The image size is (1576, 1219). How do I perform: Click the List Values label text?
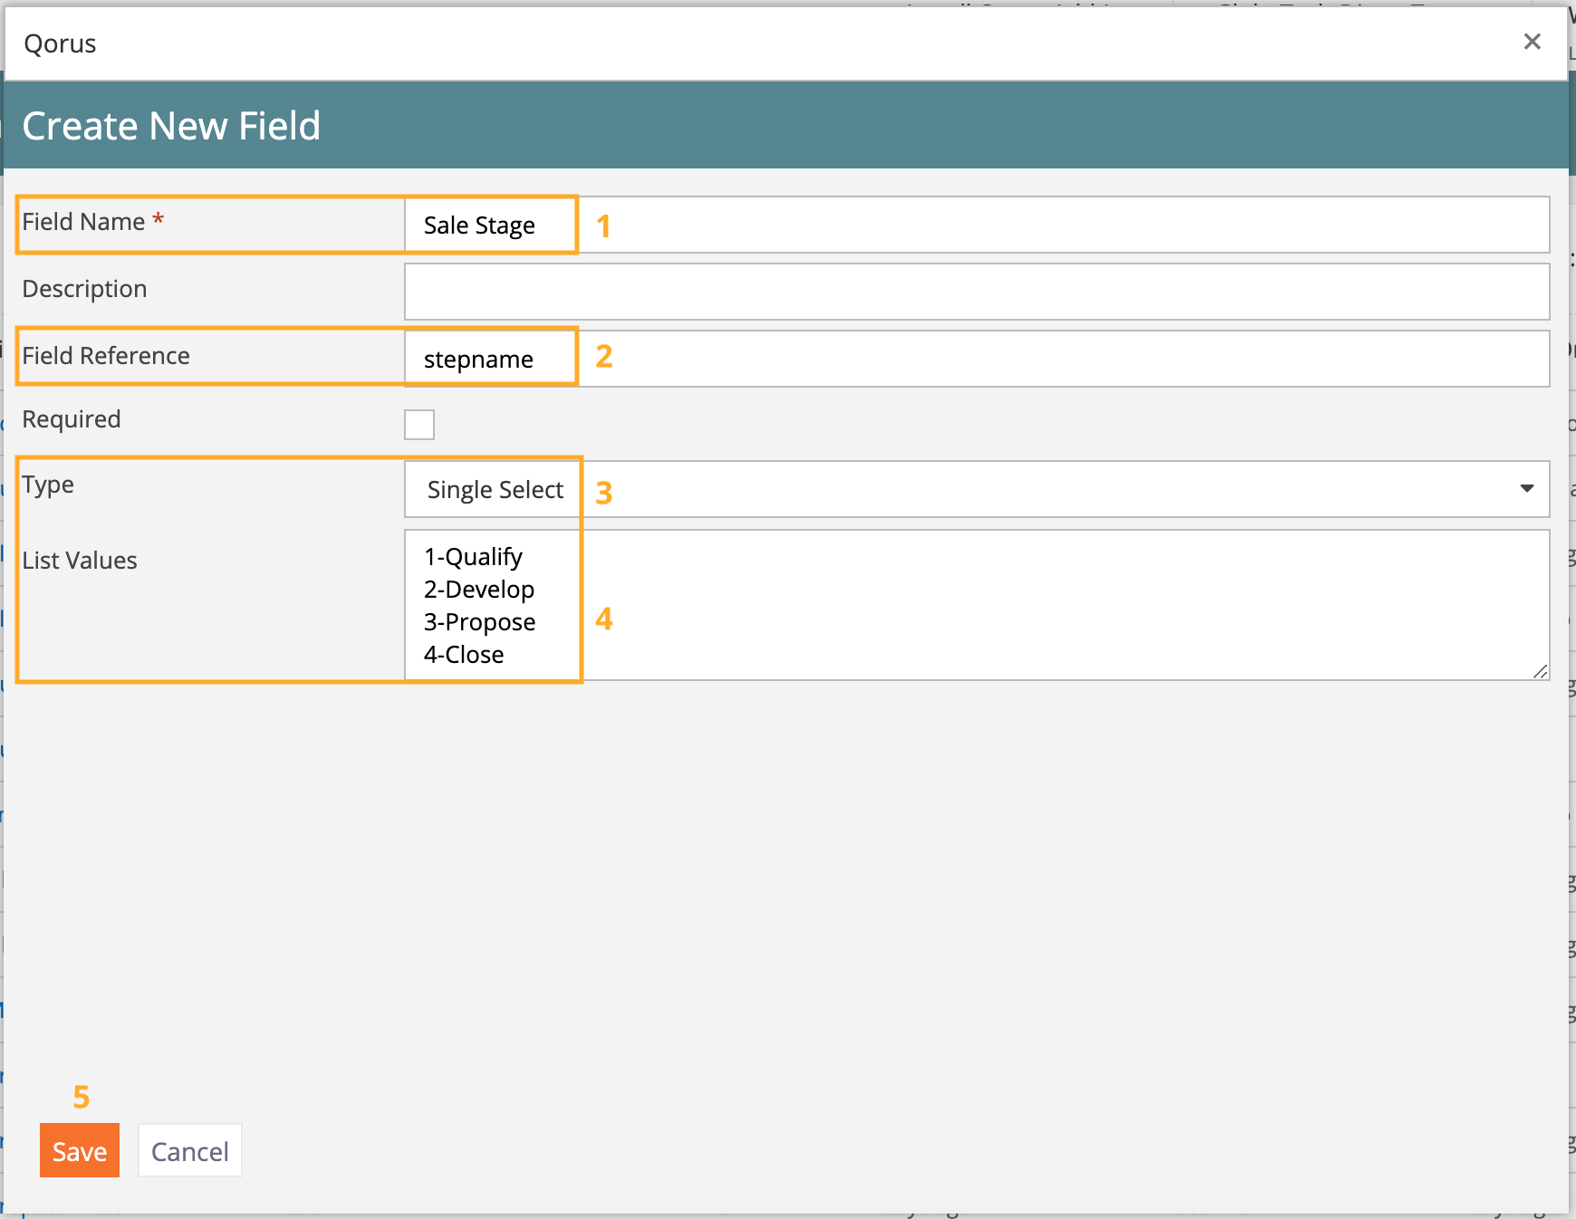coord(80,561)
